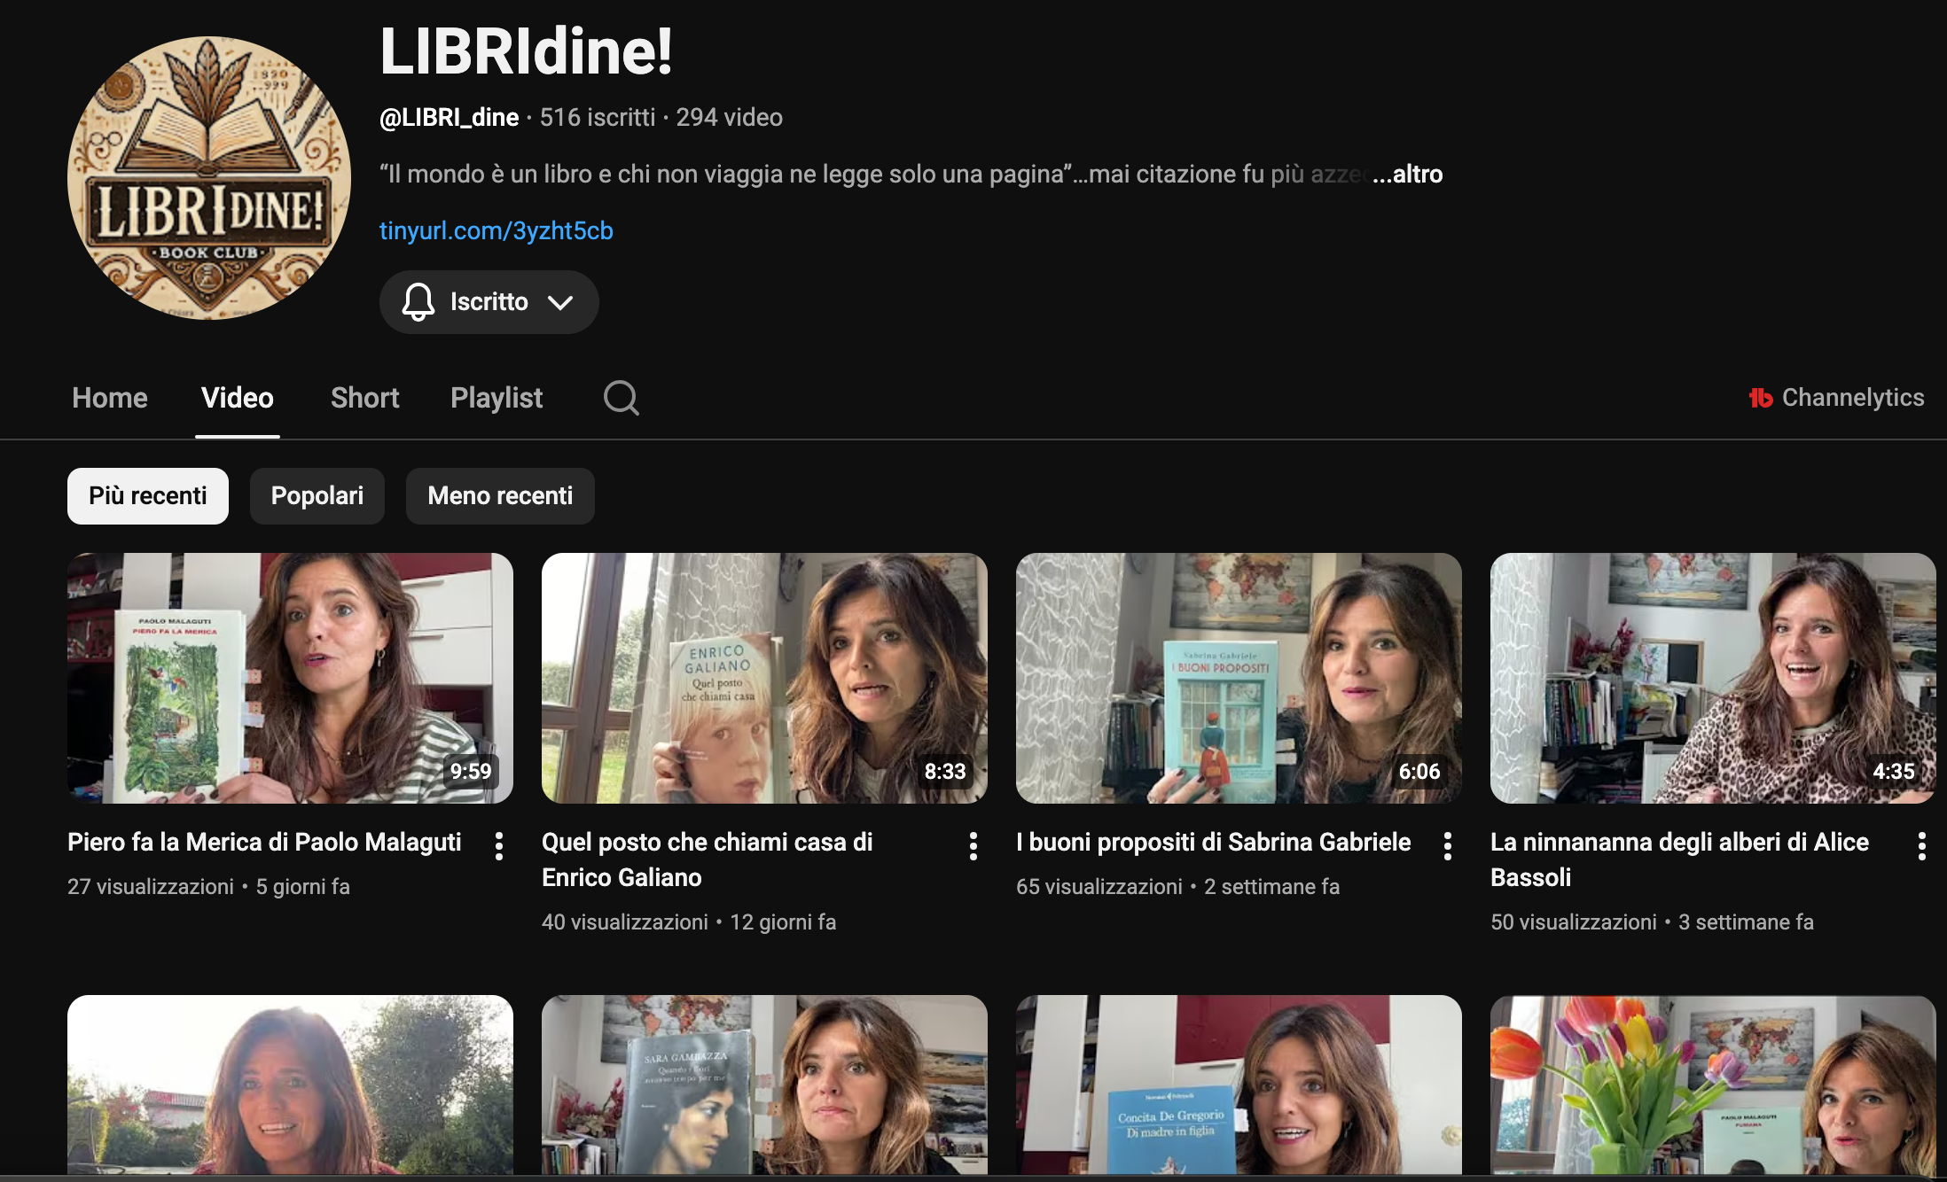Open Piero fa la Merica video thumbnail
1947x1182 pixels.
coord(290,679)
